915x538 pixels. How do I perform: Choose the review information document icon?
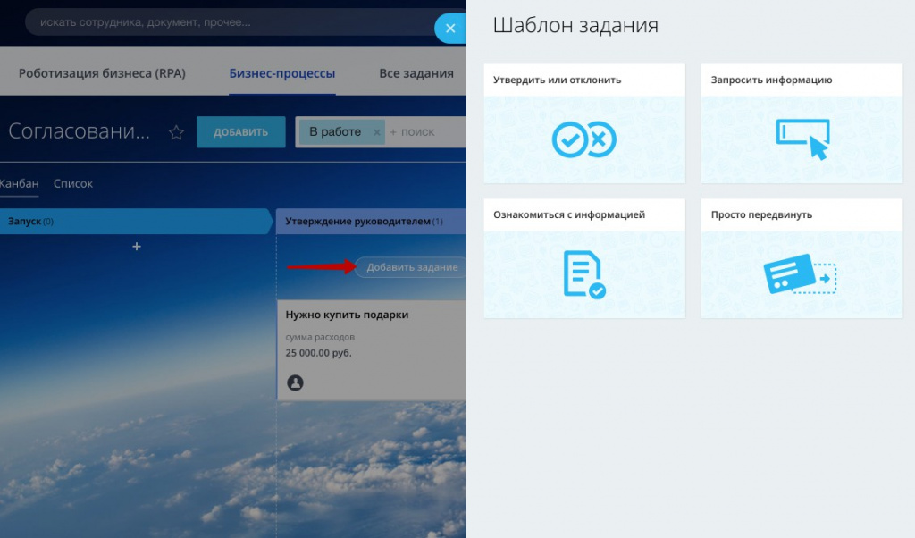tap(583, 274)
